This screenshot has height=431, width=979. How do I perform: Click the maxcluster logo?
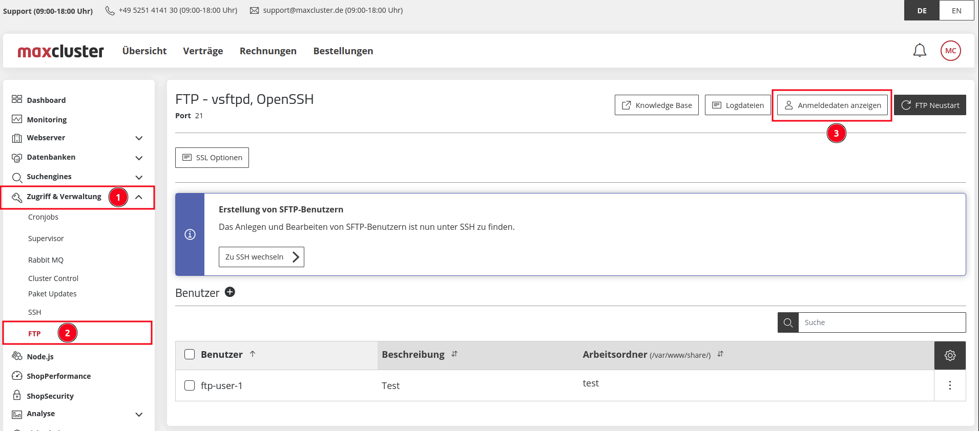pyautogui.click(x=60, y=51)
